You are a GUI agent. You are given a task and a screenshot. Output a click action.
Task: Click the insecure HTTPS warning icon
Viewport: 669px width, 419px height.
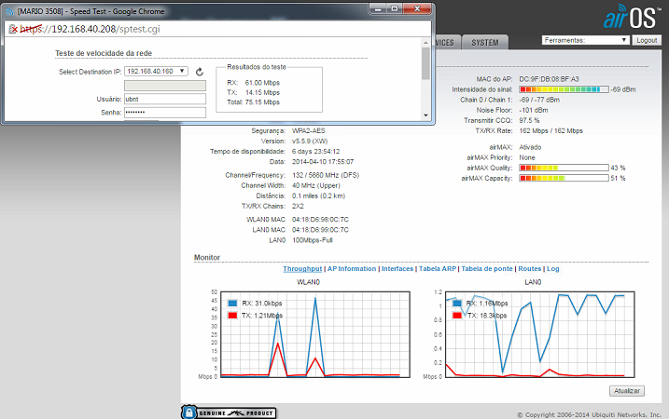12,29
